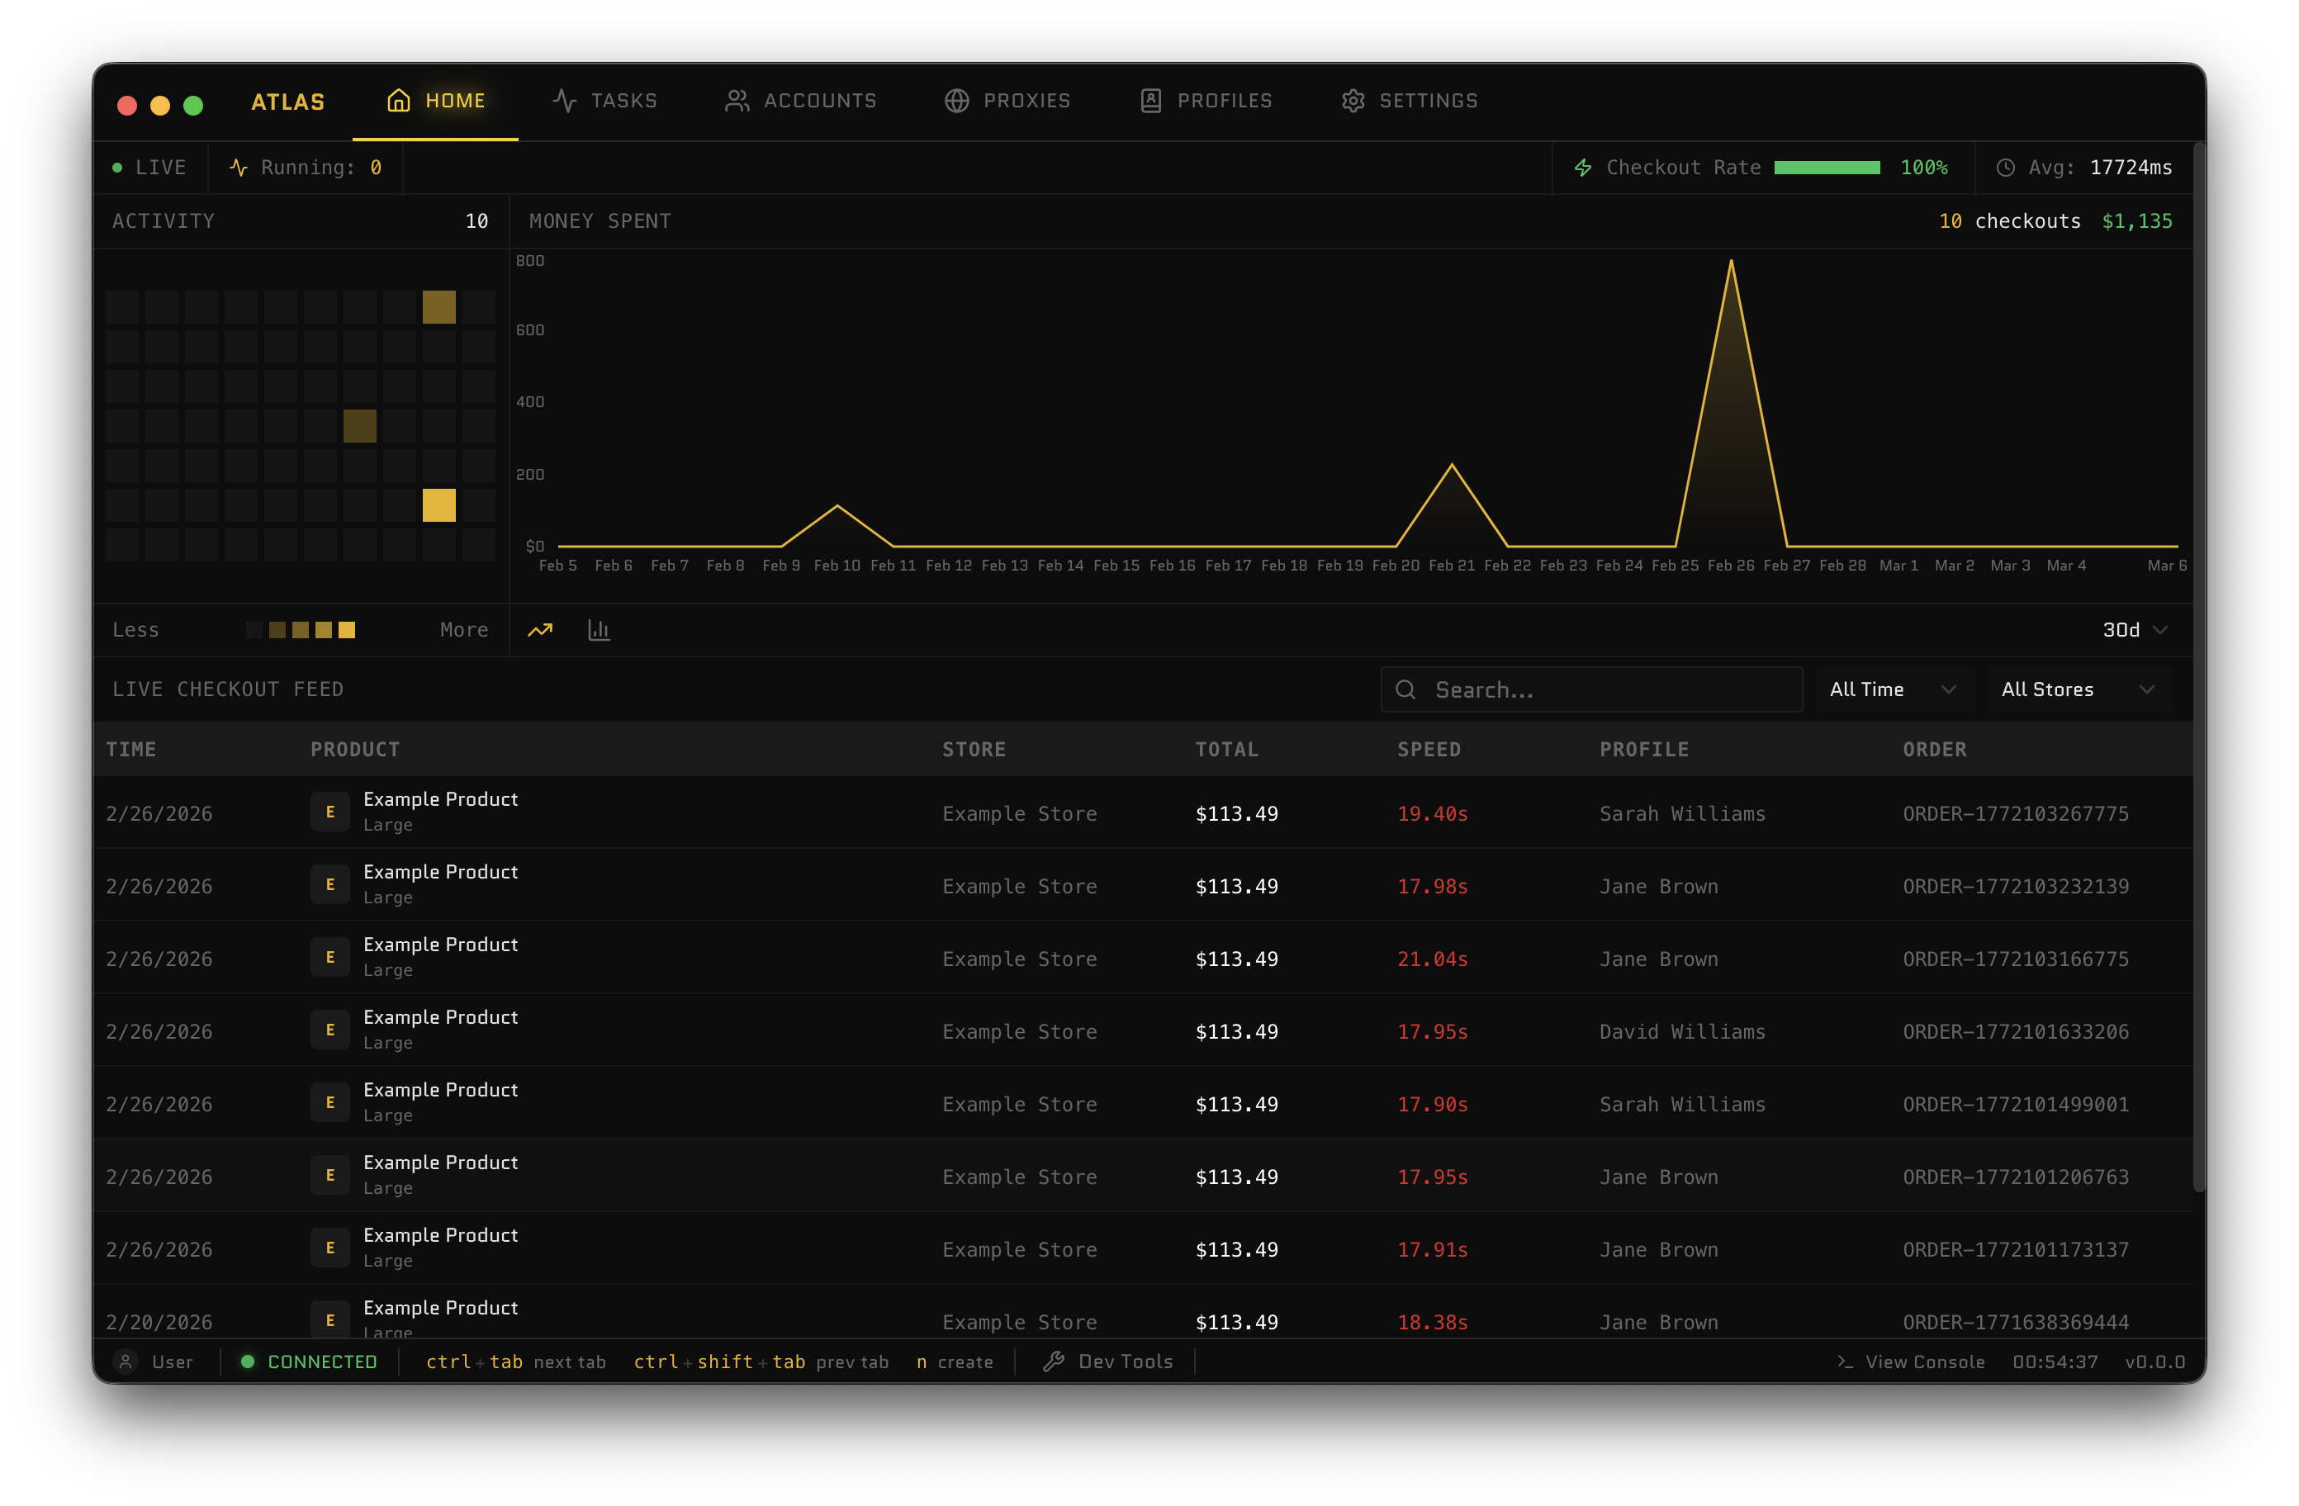Click the brightest yellow activity heatmap cell
The height and width of the screenshot is (1506, 2299).
pos(438,505)
